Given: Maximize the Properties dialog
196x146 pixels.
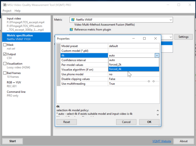Looking at the screenshot, I should tap(144, 38).
